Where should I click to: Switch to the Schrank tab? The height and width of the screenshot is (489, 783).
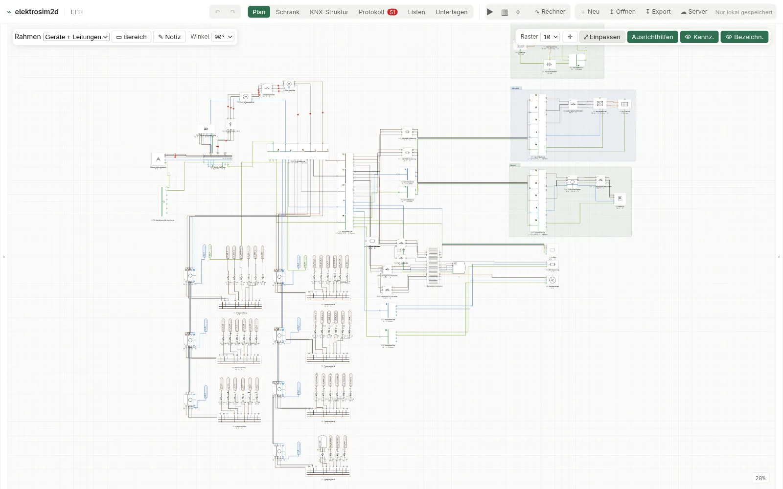tap(287, 12)
